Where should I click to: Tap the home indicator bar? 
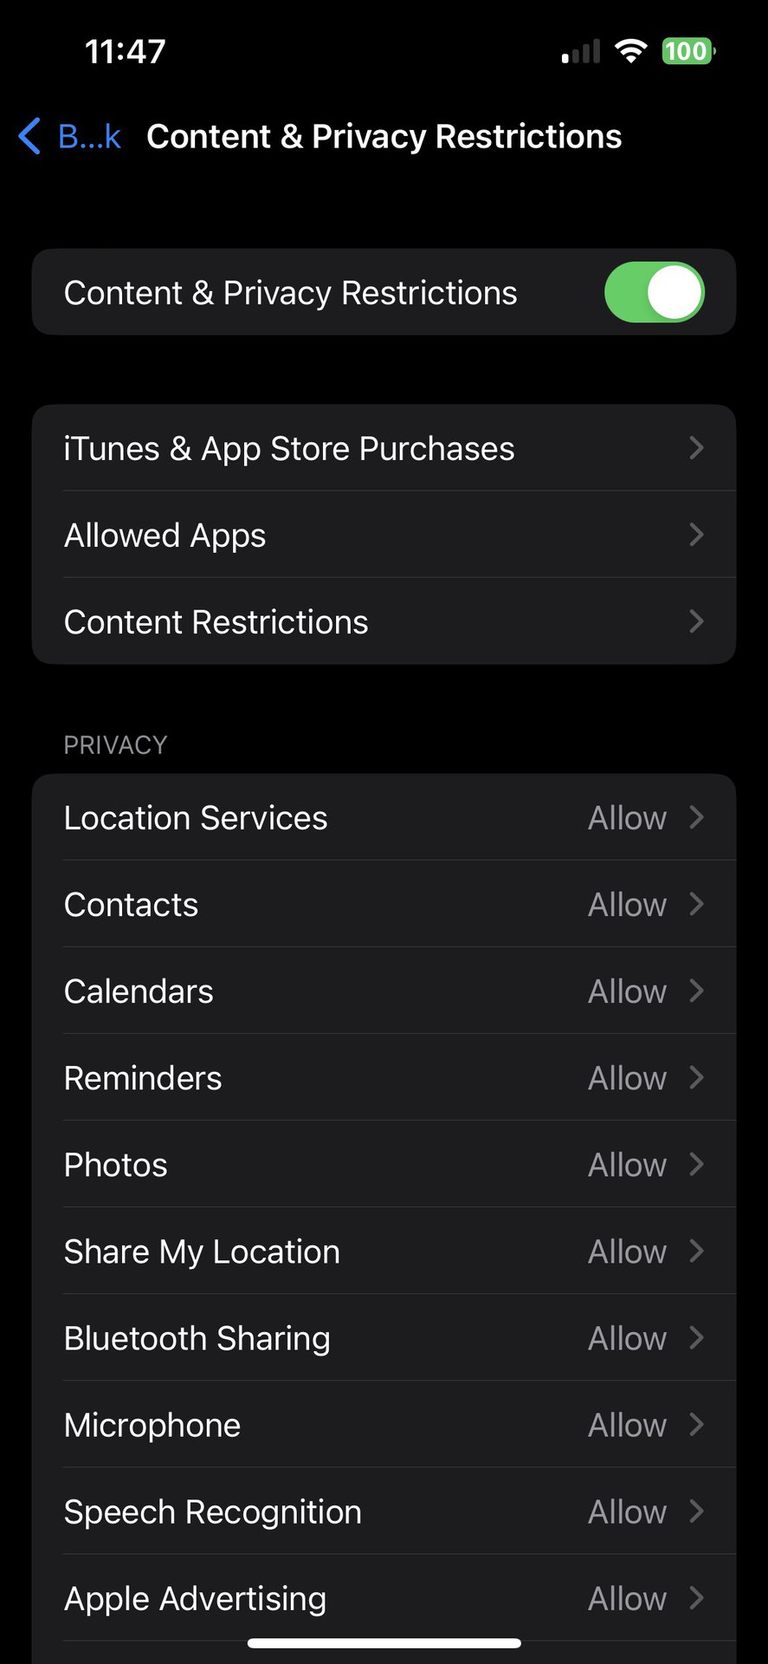(384, 1643)
